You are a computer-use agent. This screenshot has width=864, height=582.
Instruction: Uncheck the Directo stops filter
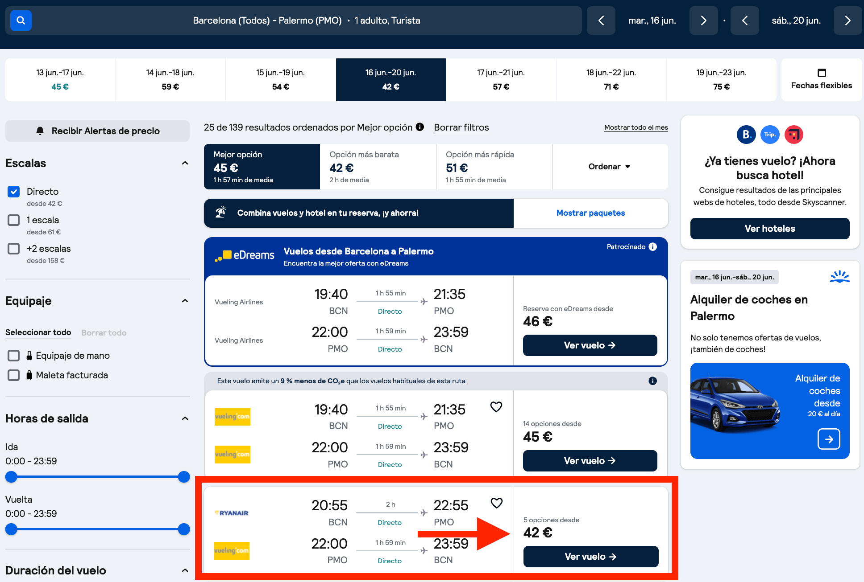pyautogui.click(x=14, y=192)
